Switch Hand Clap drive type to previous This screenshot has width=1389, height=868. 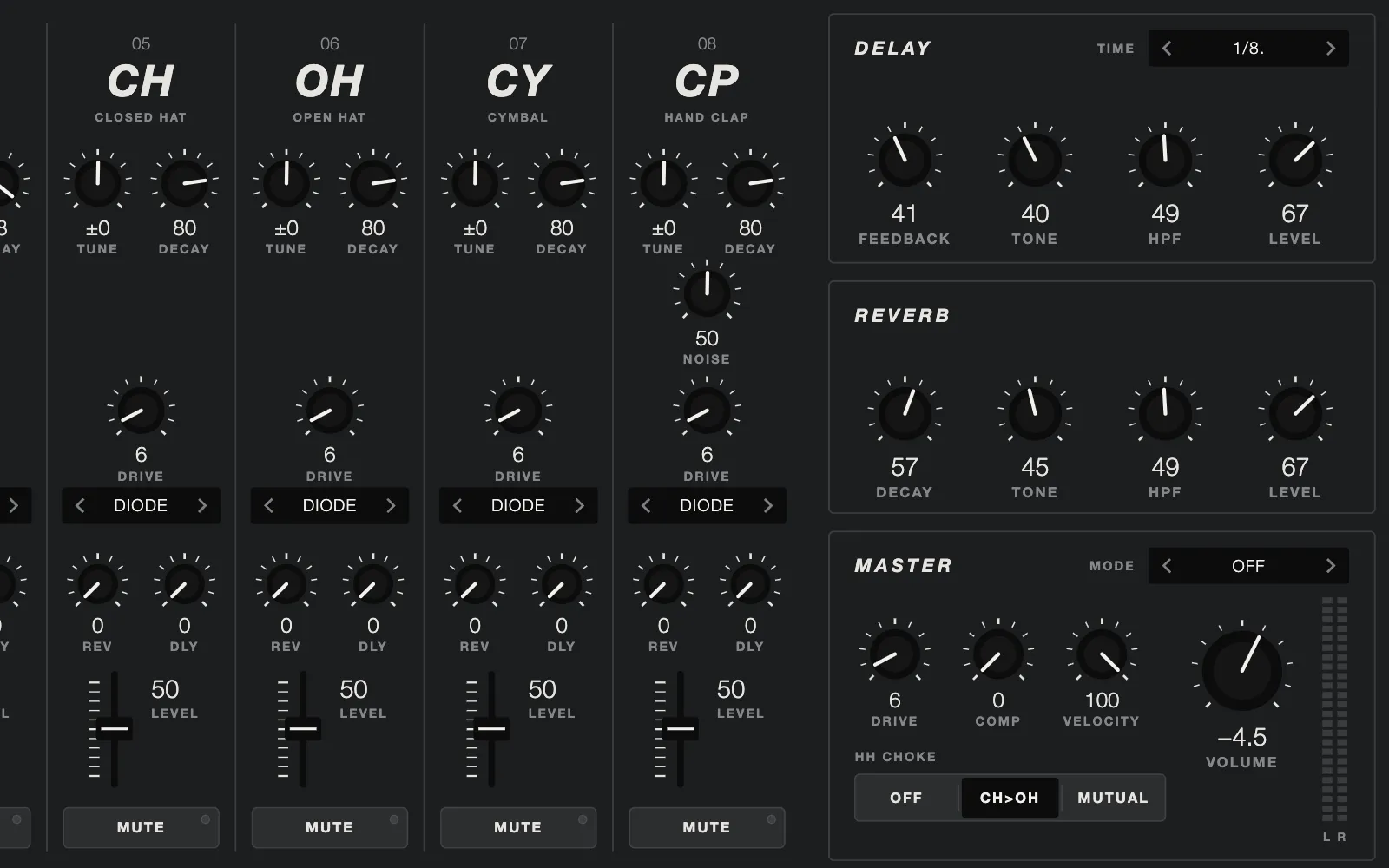point(645,505)
